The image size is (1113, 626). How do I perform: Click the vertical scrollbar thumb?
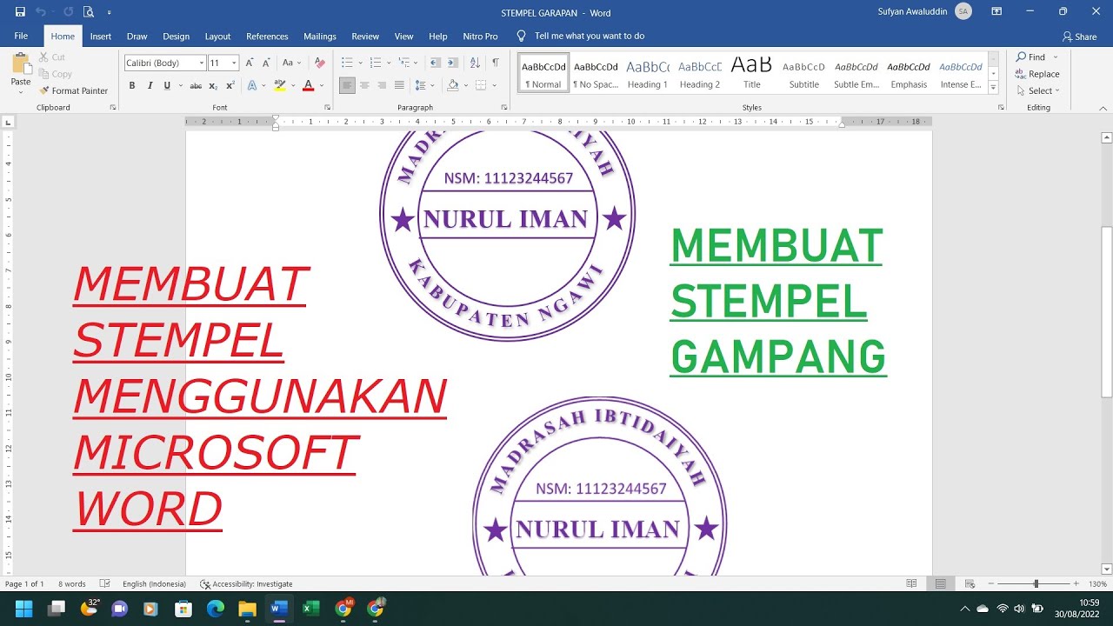coord(1107,313)
